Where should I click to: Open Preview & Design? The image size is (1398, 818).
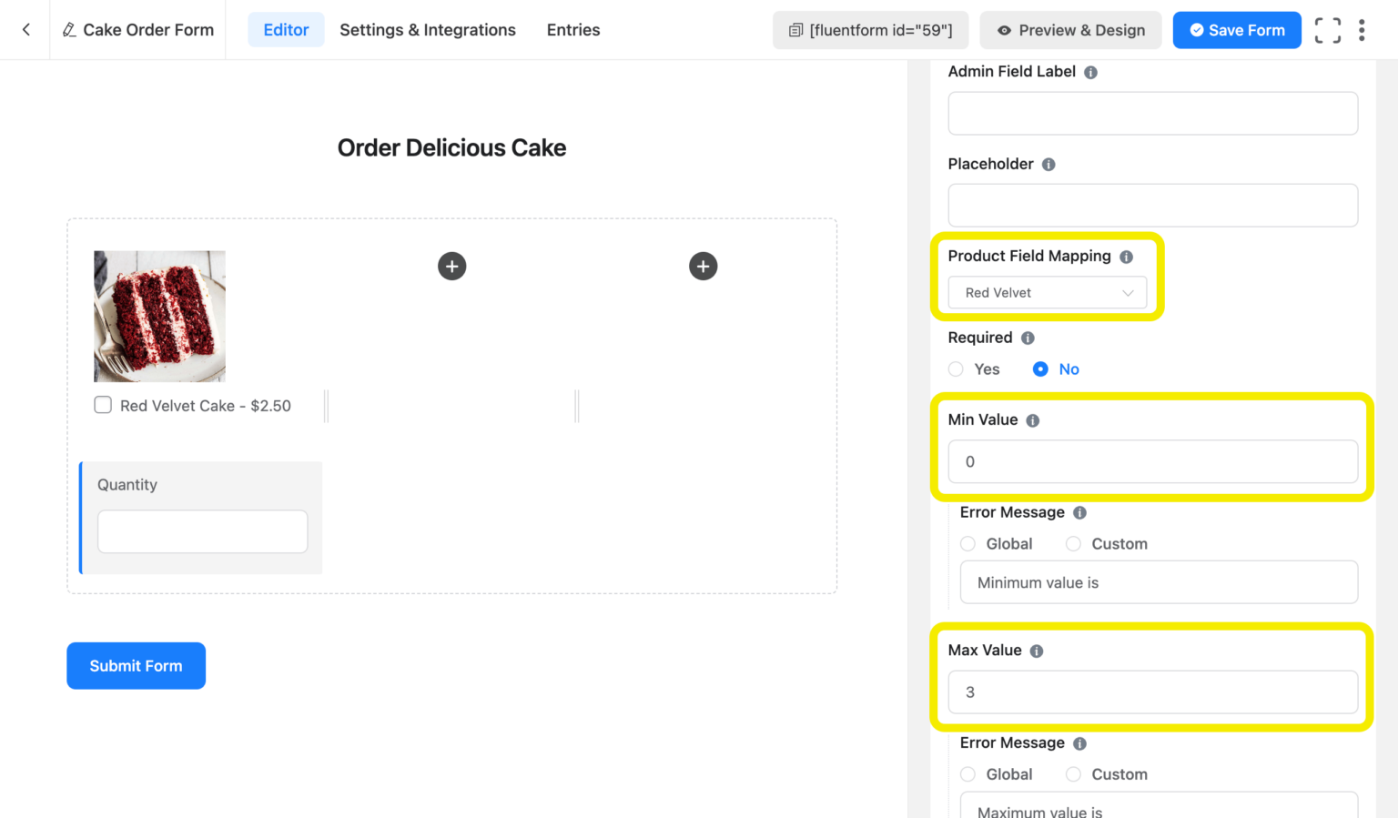pyautogui.click(x=1070, y=29)
